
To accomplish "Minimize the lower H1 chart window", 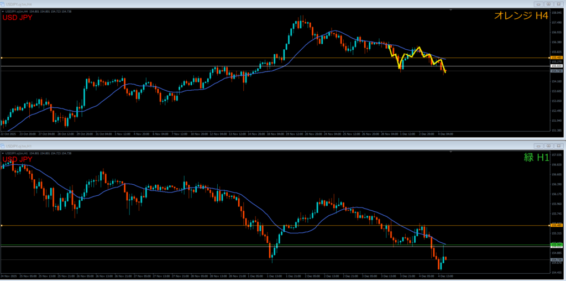I will pyautogui.click(x=538, y=144).
